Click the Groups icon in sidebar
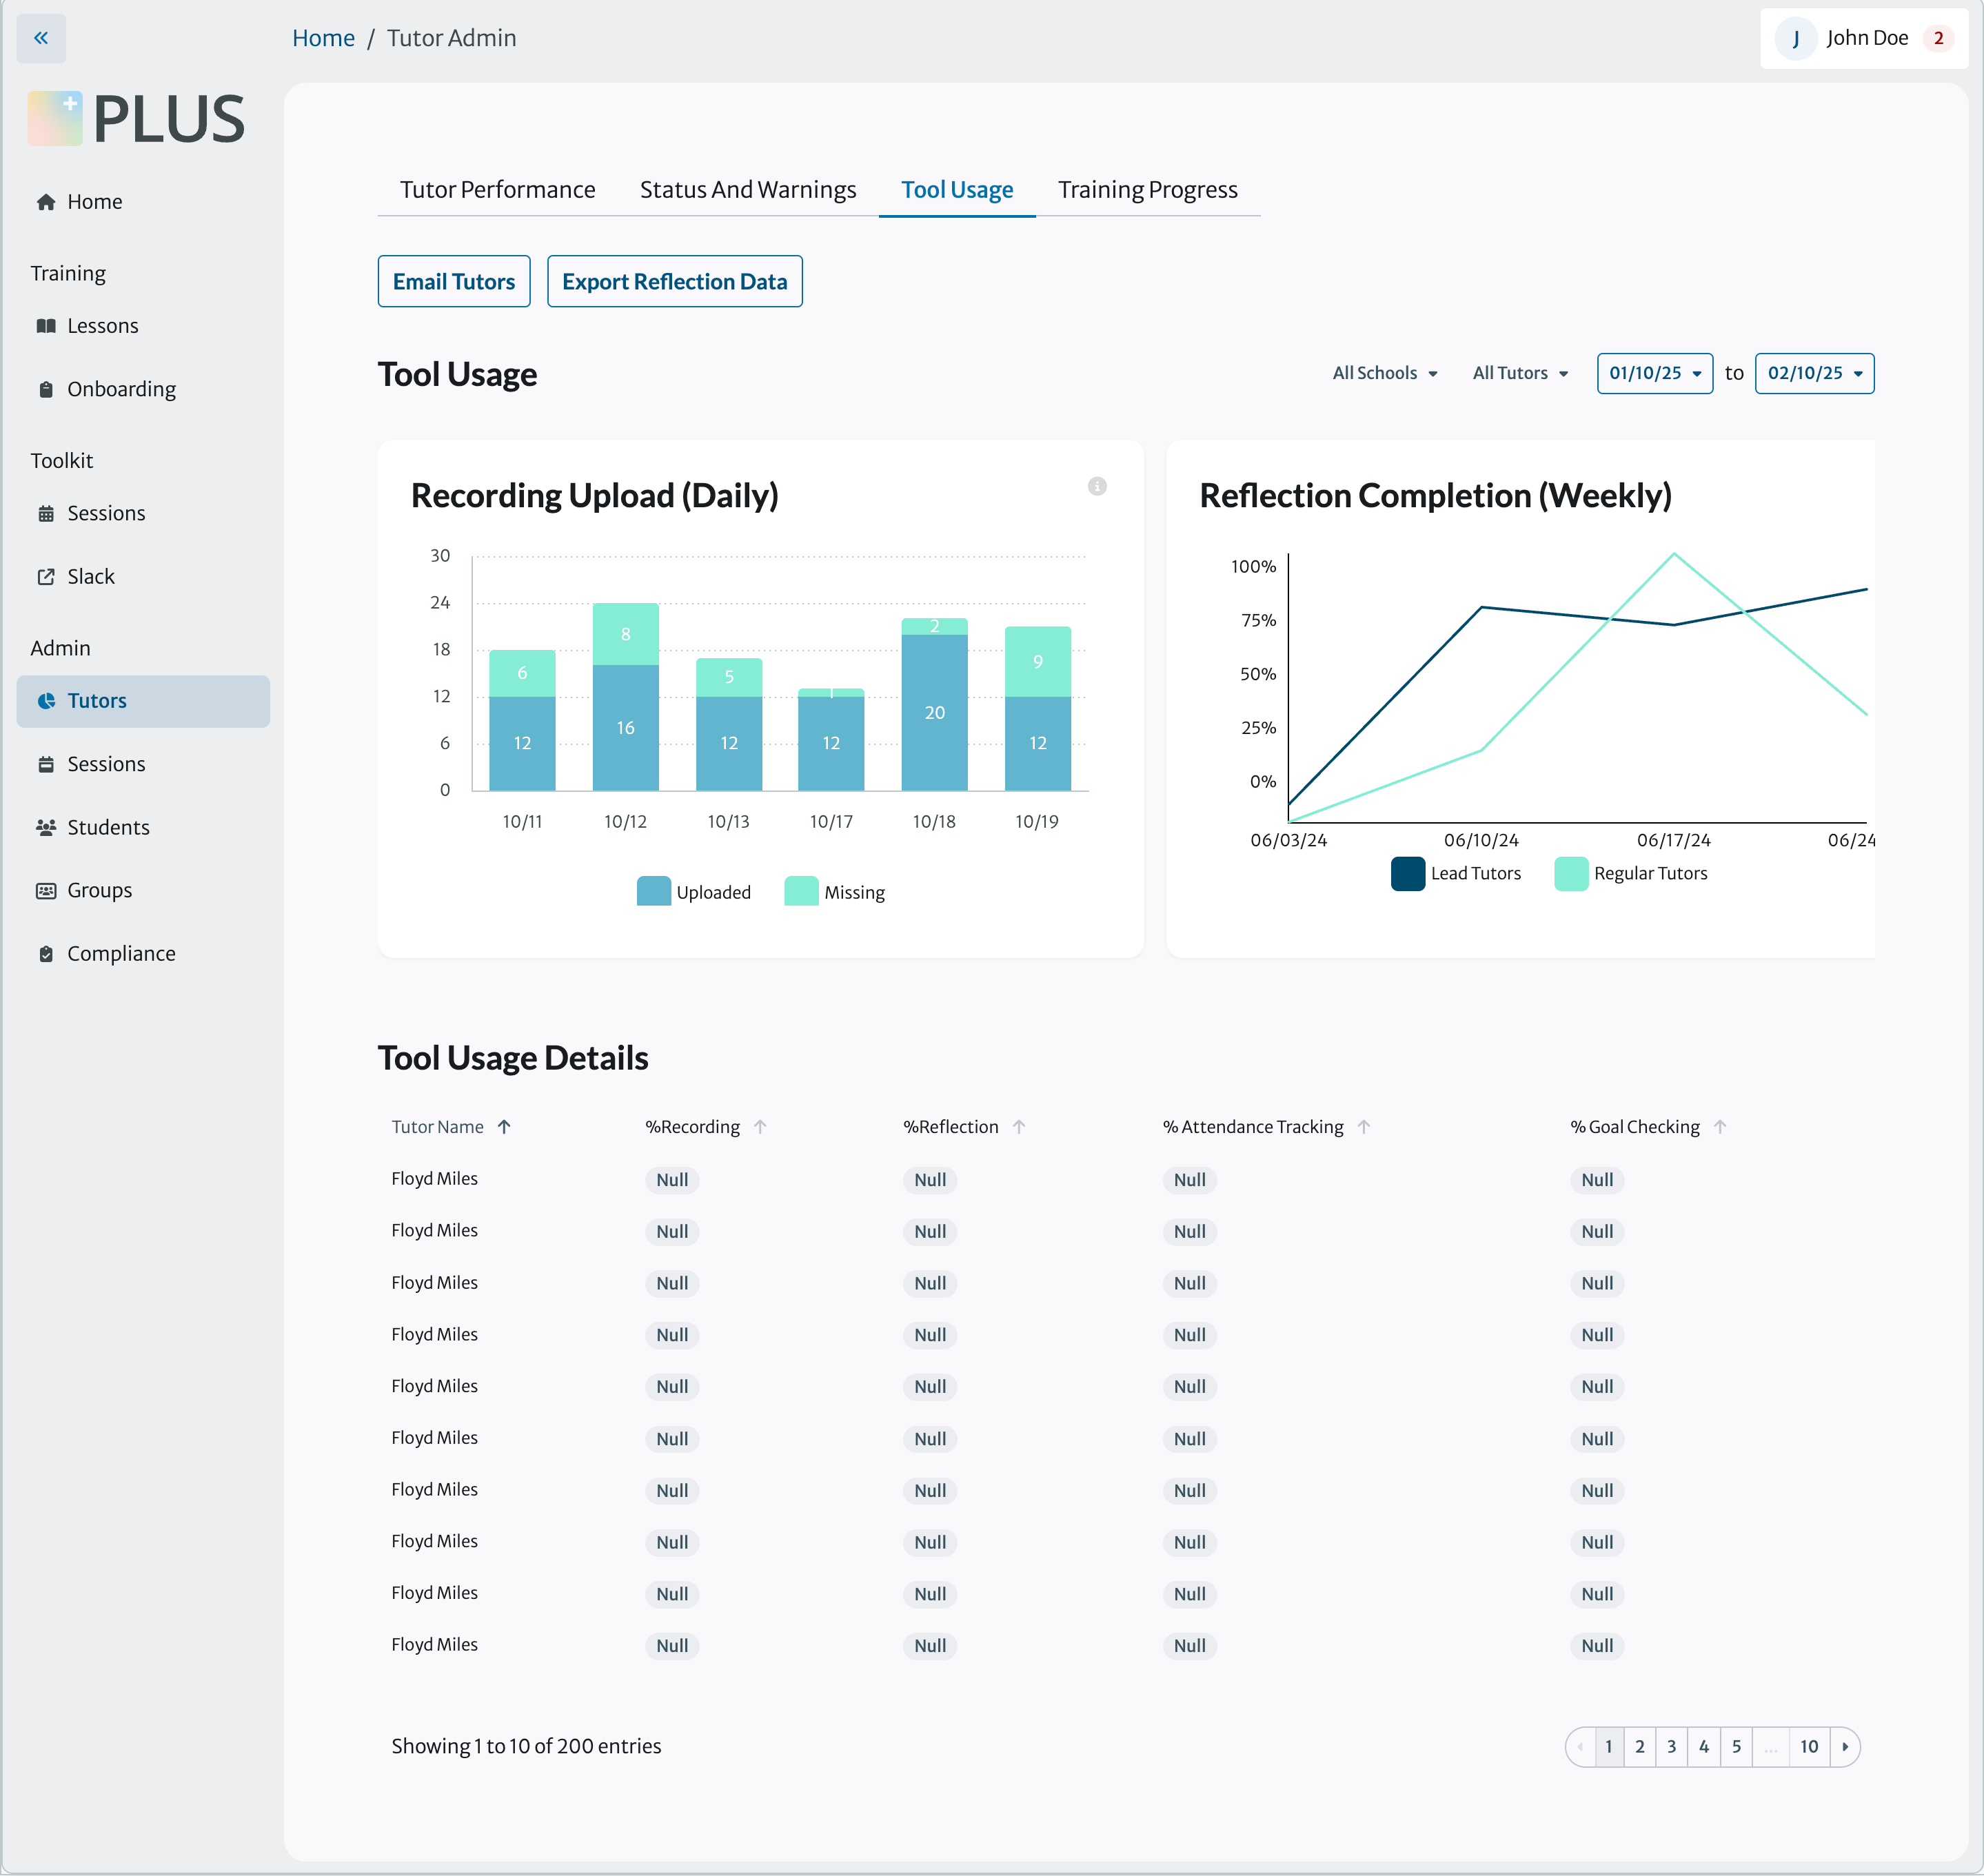1984x1876 pixels. (x=46, y=890)
